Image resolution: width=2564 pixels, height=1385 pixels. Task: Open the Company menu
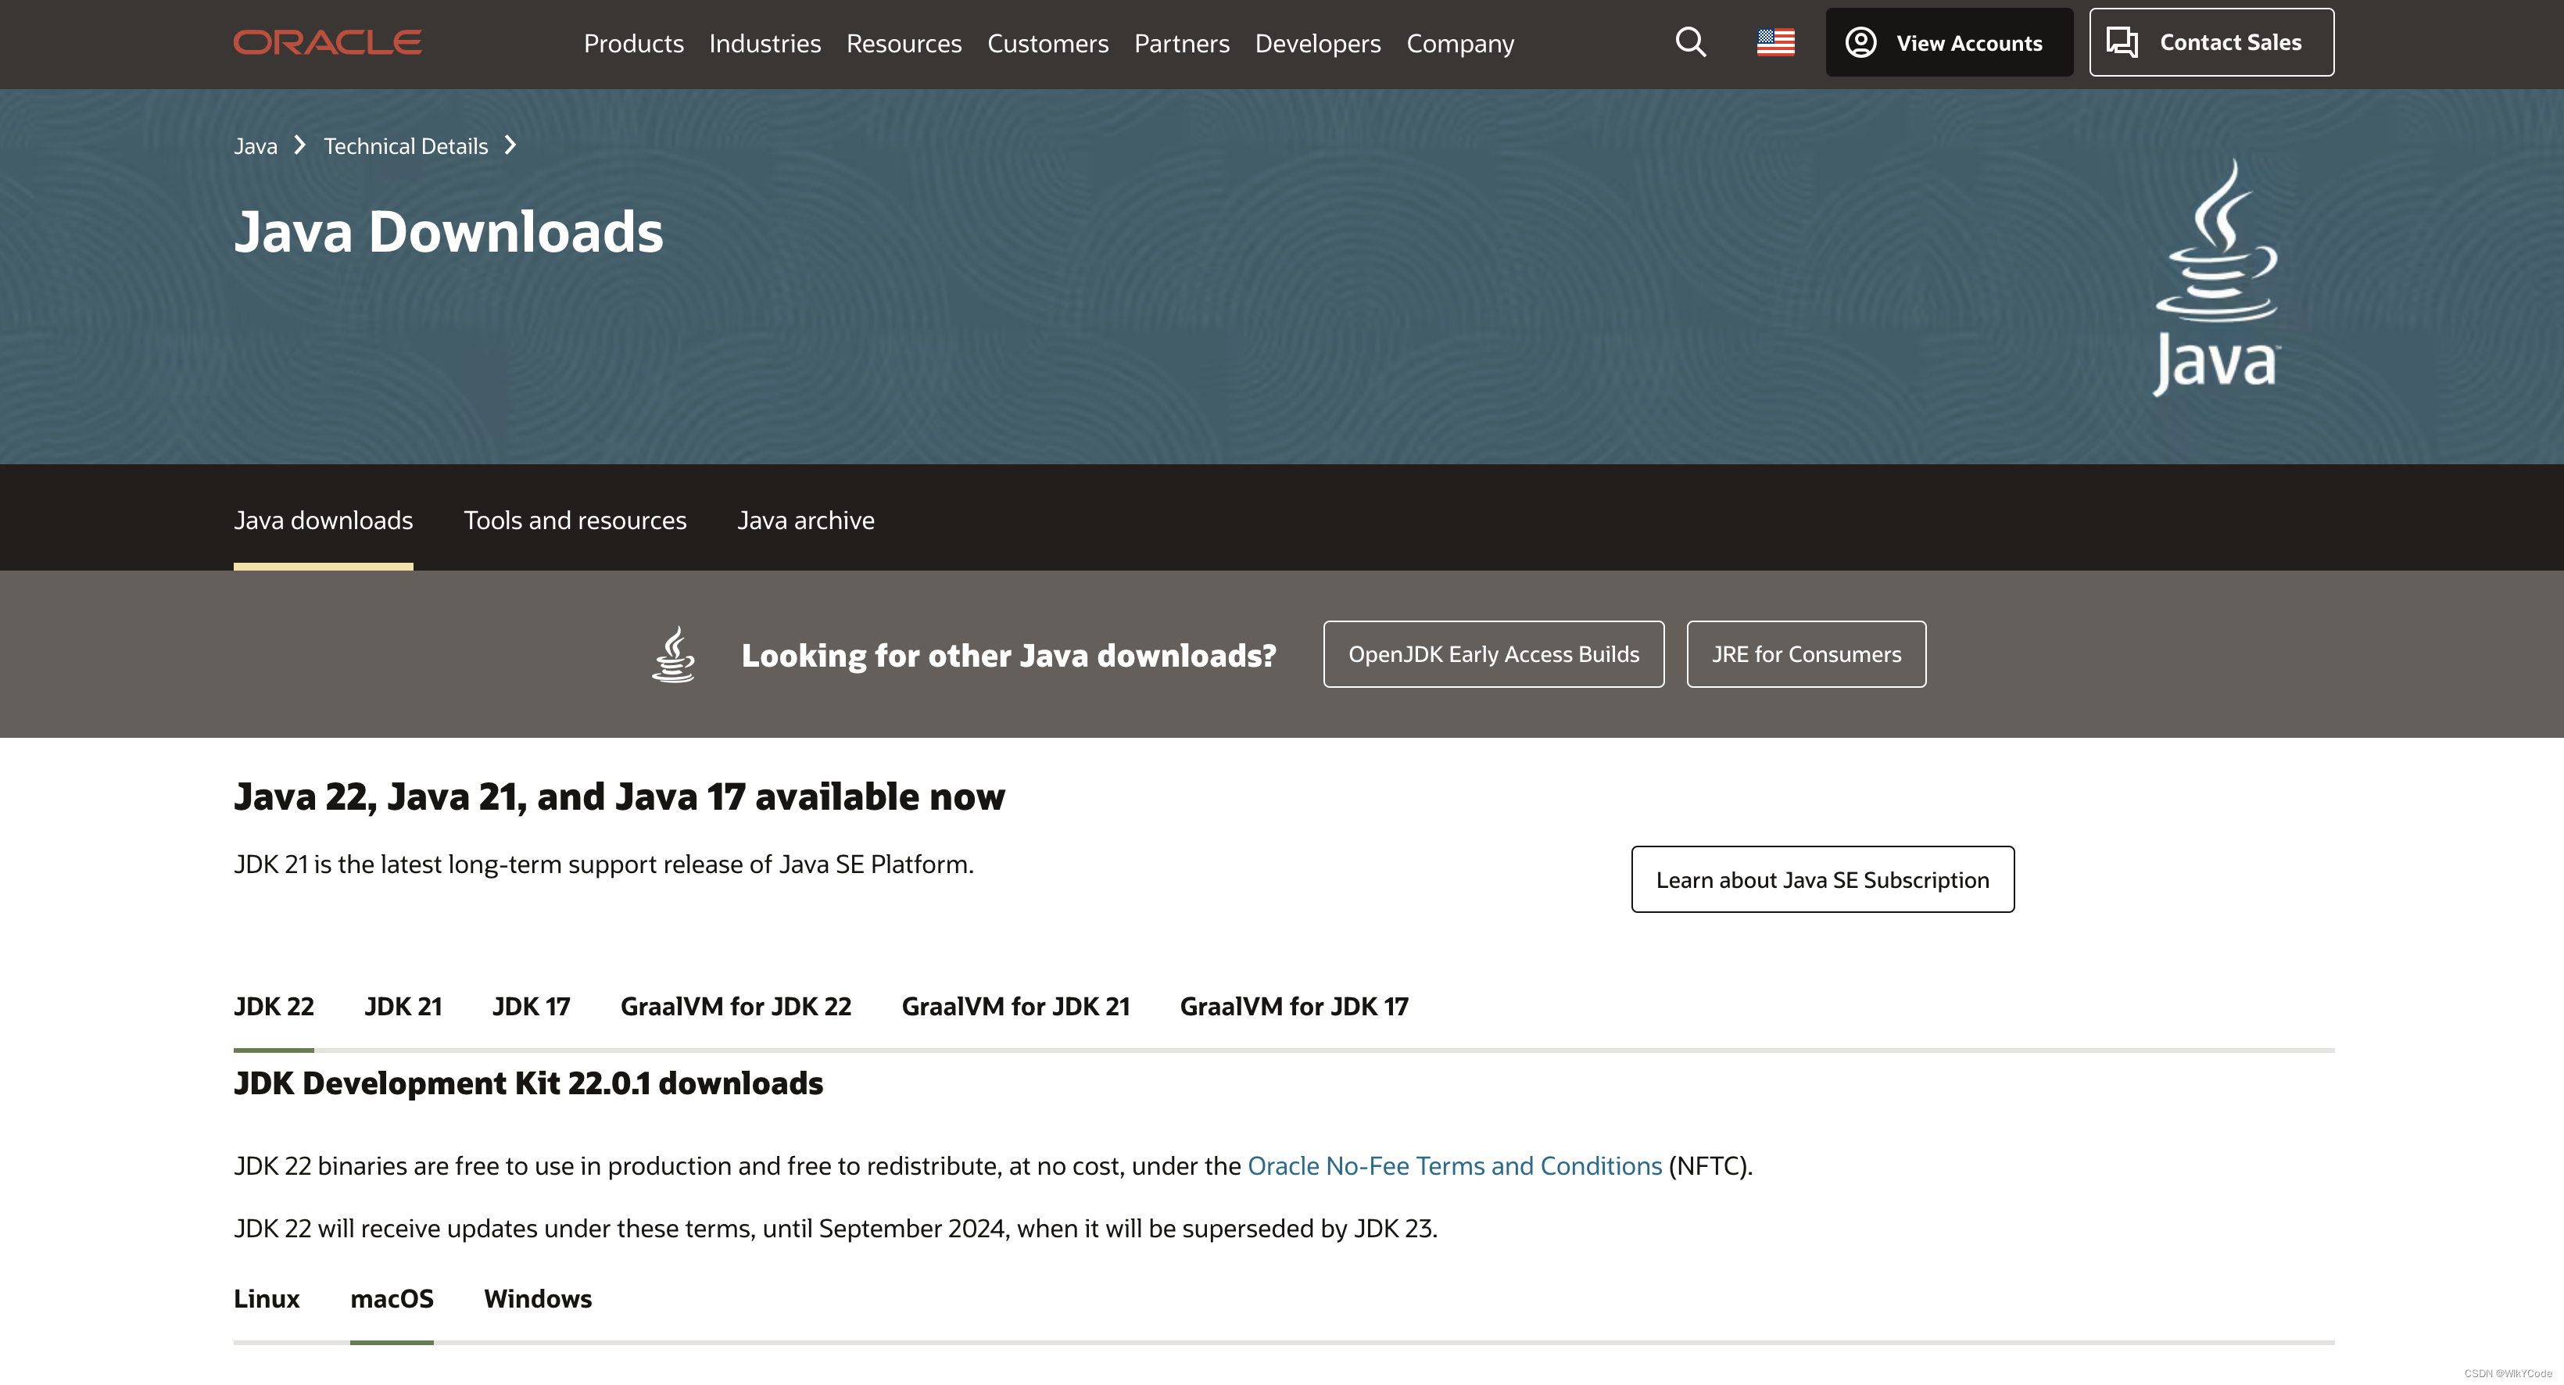1460,44
